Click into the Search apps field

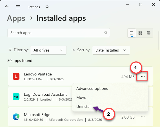[59, 33]
